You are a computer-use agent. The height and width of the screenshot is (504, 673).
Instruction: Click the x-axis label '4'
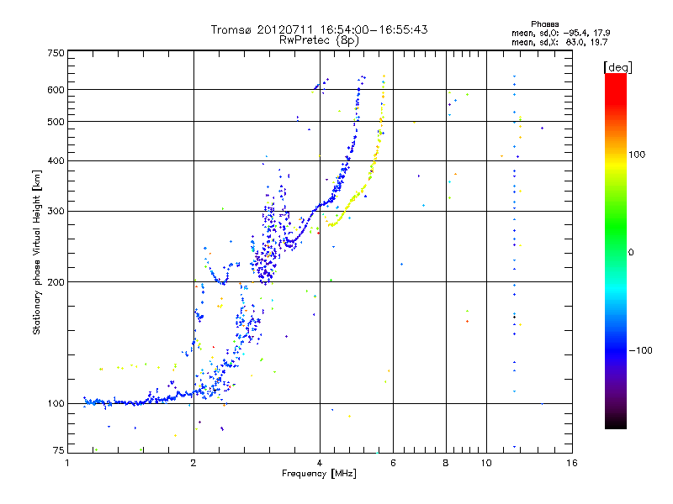tap(320, 463)
